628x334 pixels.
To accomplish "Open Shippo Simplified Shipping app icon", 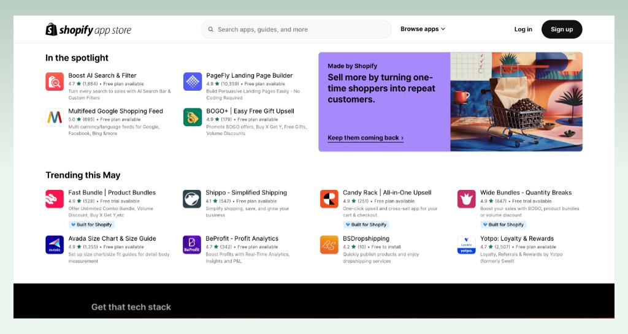I will coord(192,199).
